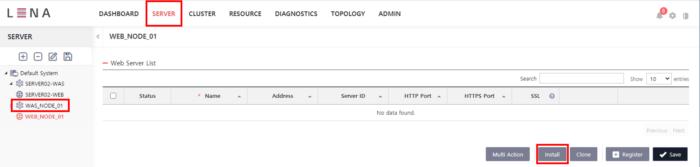Open the CLUSTER menu tab

(202, 14)
